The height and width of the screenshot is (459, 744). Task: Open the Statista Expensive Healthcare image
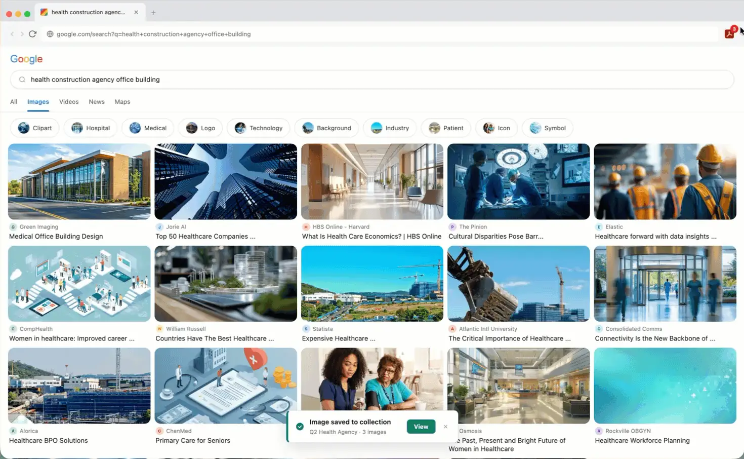click(x=372, y=284)
